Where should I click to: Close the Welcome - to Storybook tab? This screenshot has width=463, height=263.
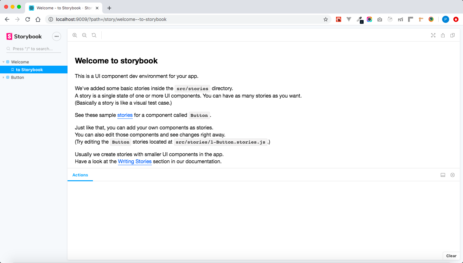[97, 8]
